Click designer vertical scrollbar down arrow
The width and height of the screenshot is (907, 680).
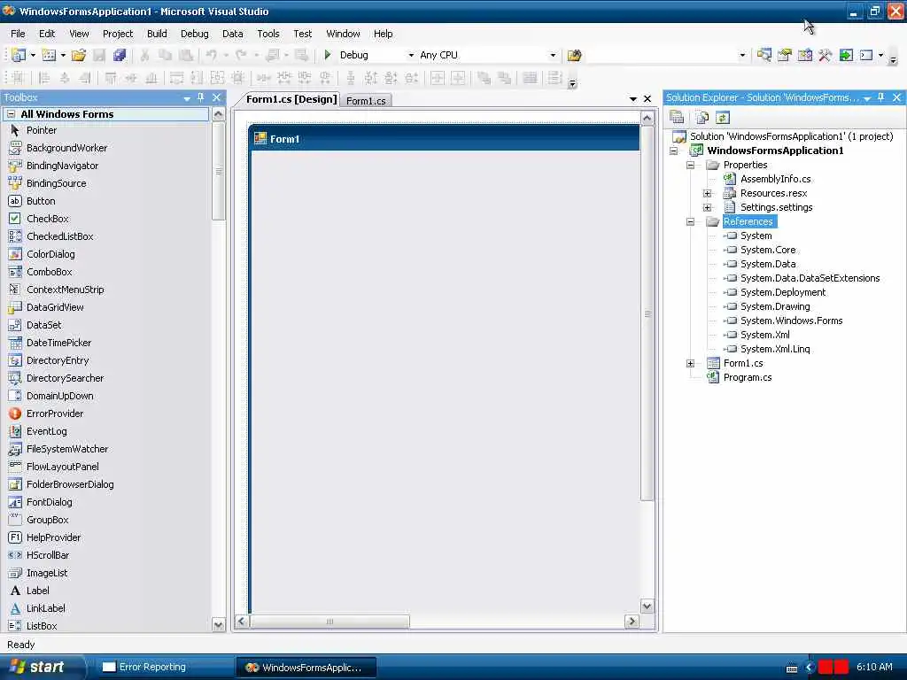coord(647,606)
